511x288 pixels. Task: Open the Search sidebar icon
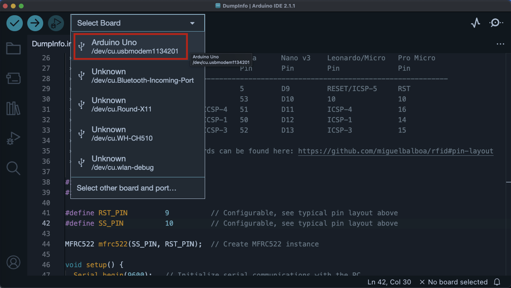pos(13,168)
